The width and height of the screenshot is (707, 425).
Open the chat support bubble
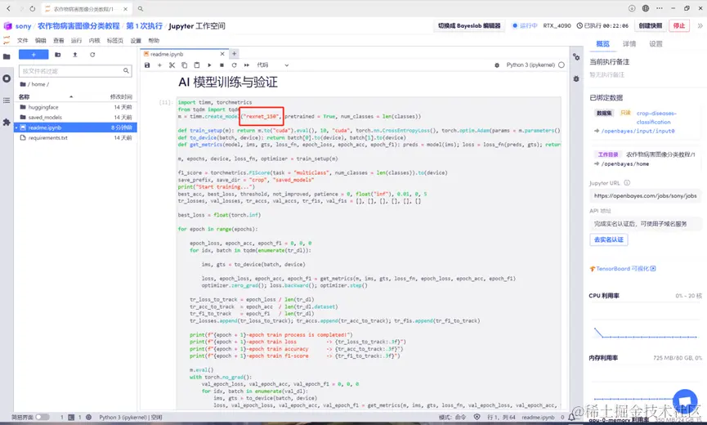coord(684,400)
